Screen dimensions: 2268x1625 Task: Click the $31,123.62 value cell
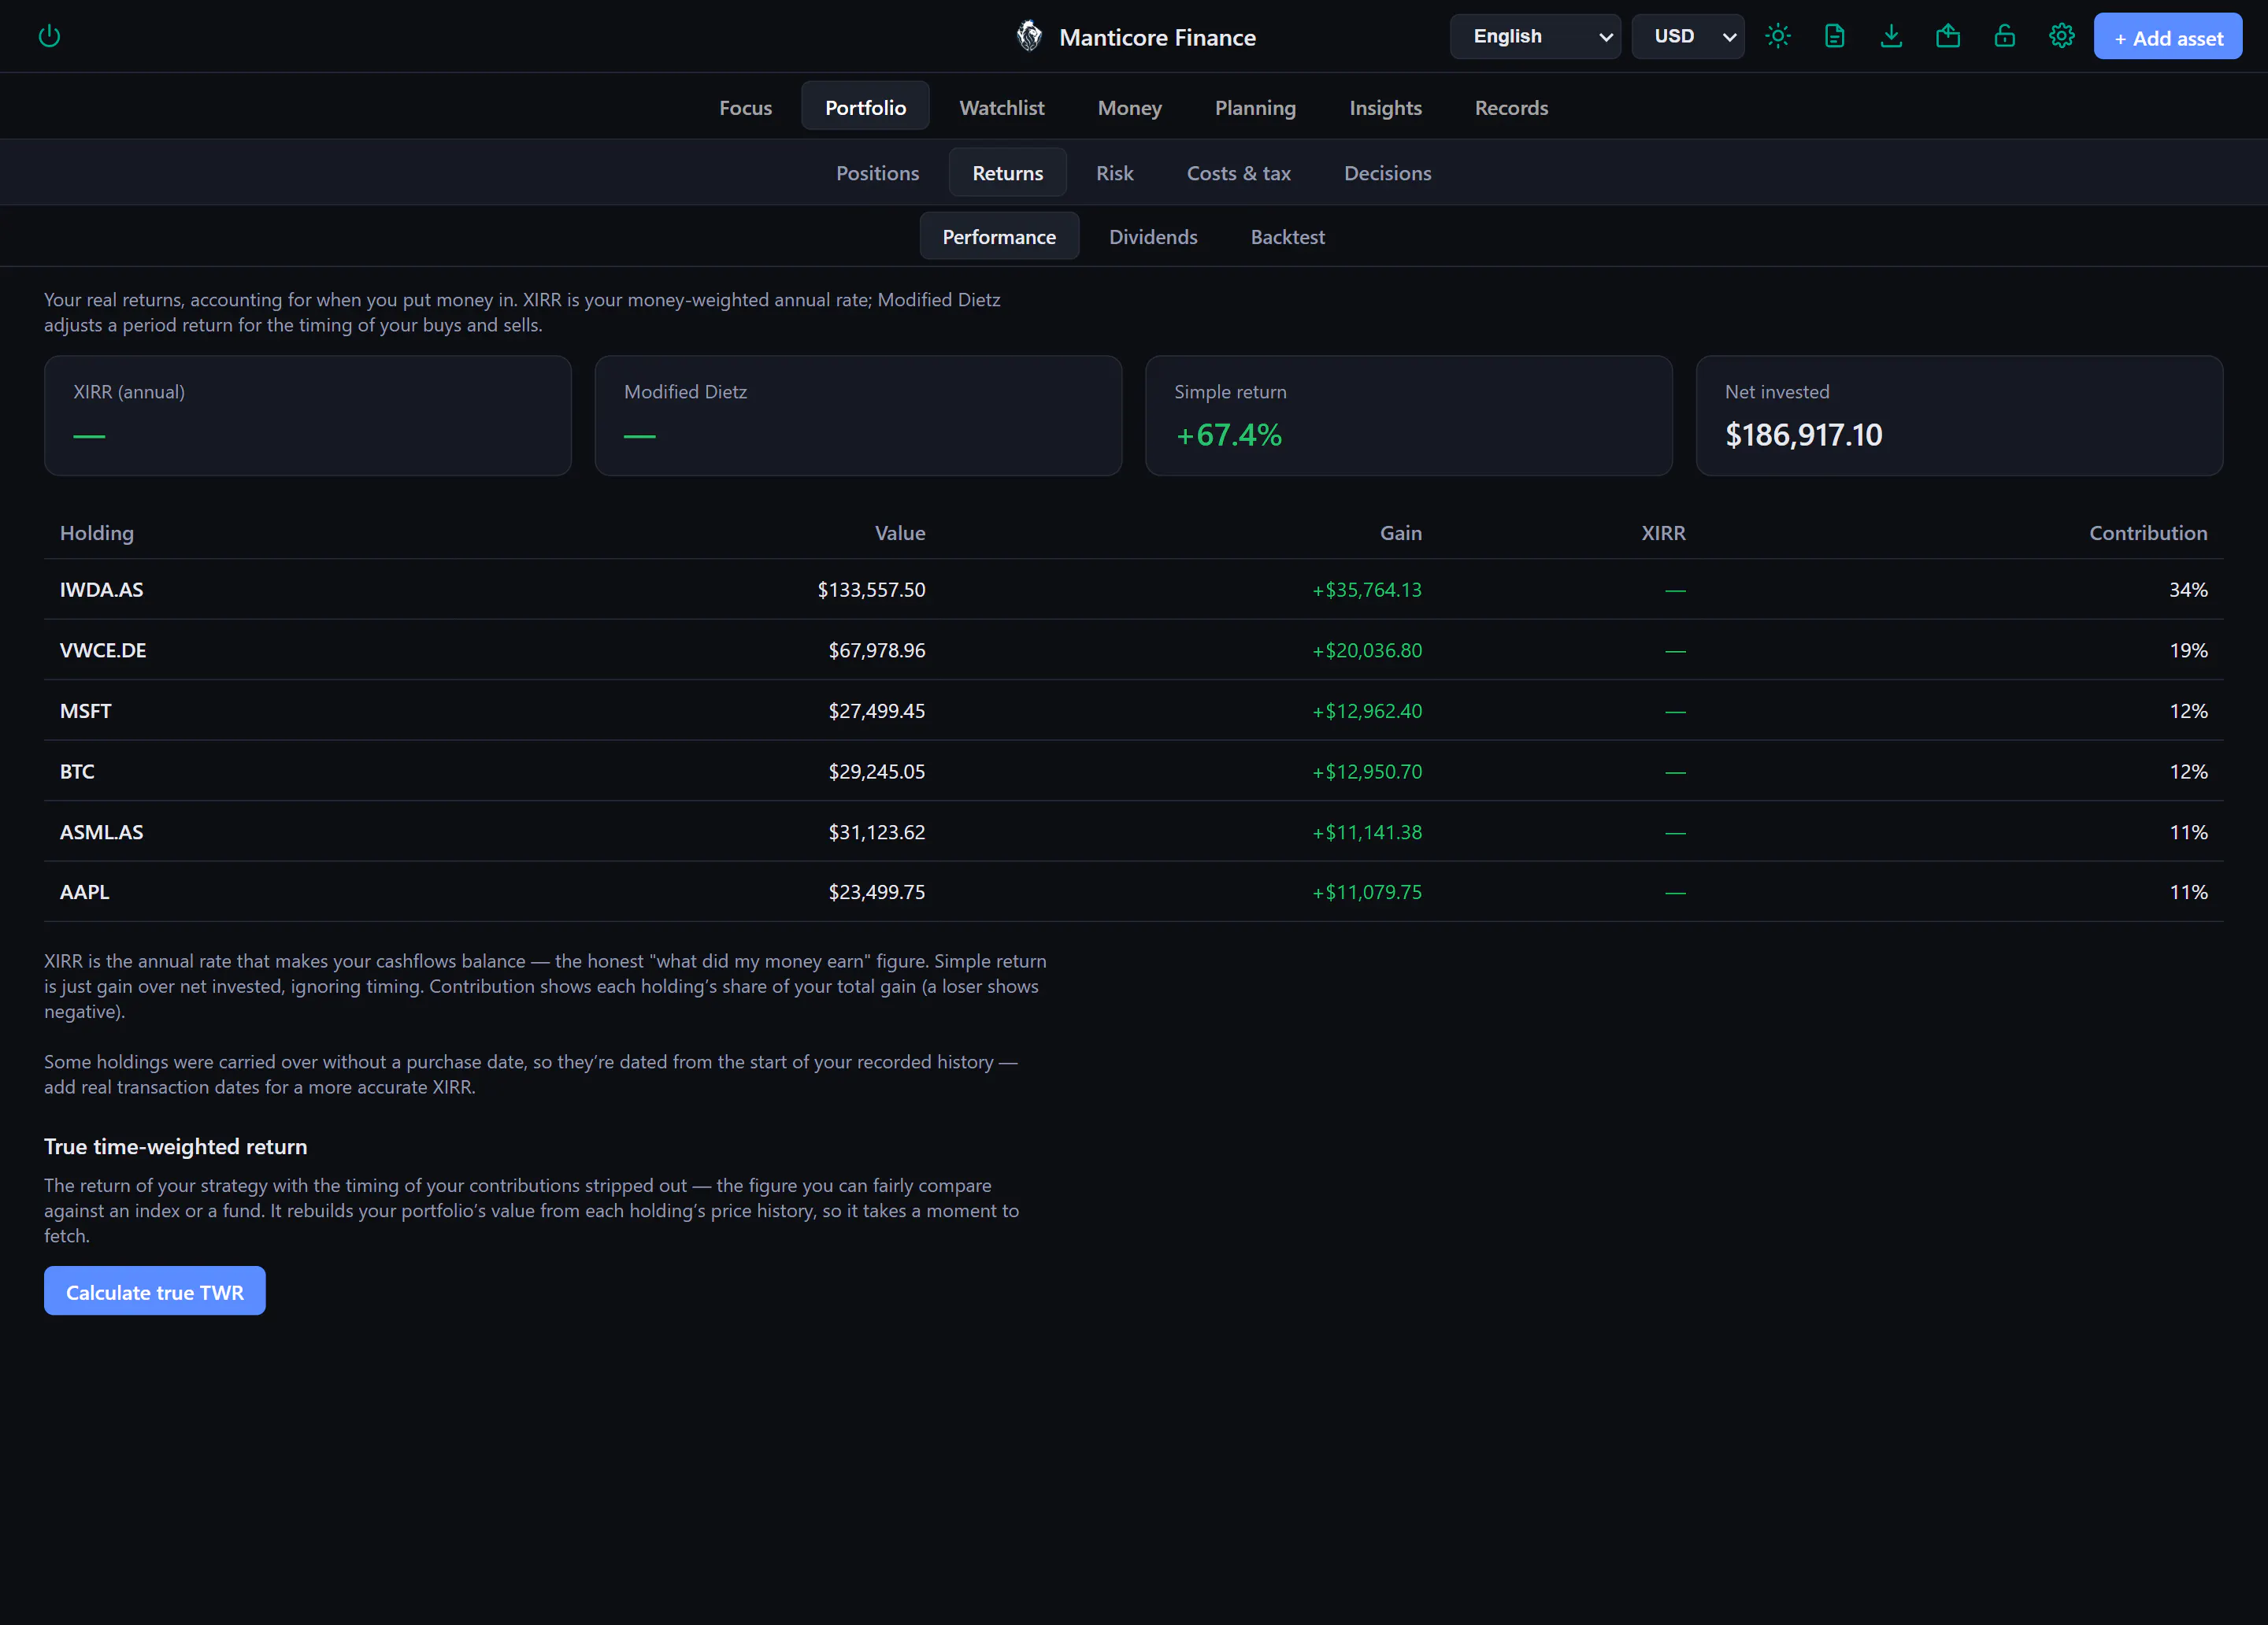(x=877, y=832)
